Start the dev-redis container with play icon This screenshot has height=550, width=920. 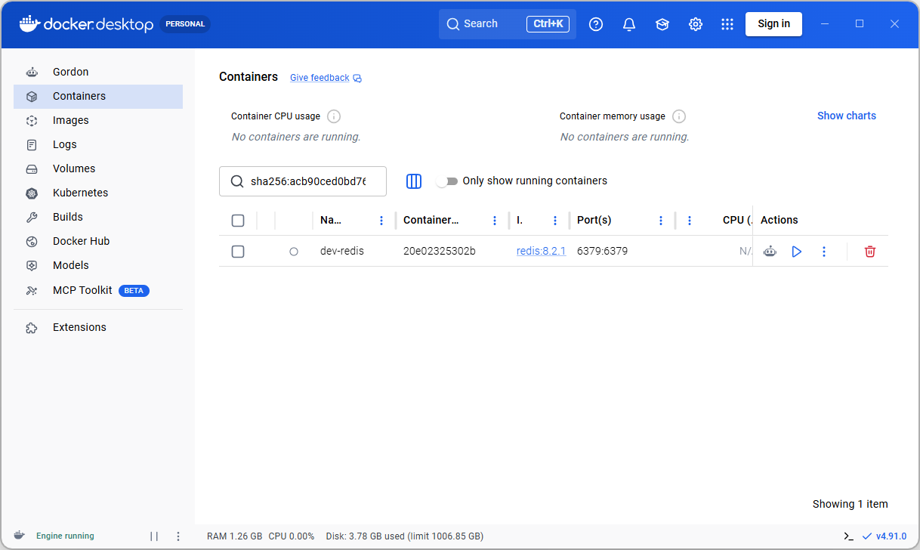pos(797,252)
